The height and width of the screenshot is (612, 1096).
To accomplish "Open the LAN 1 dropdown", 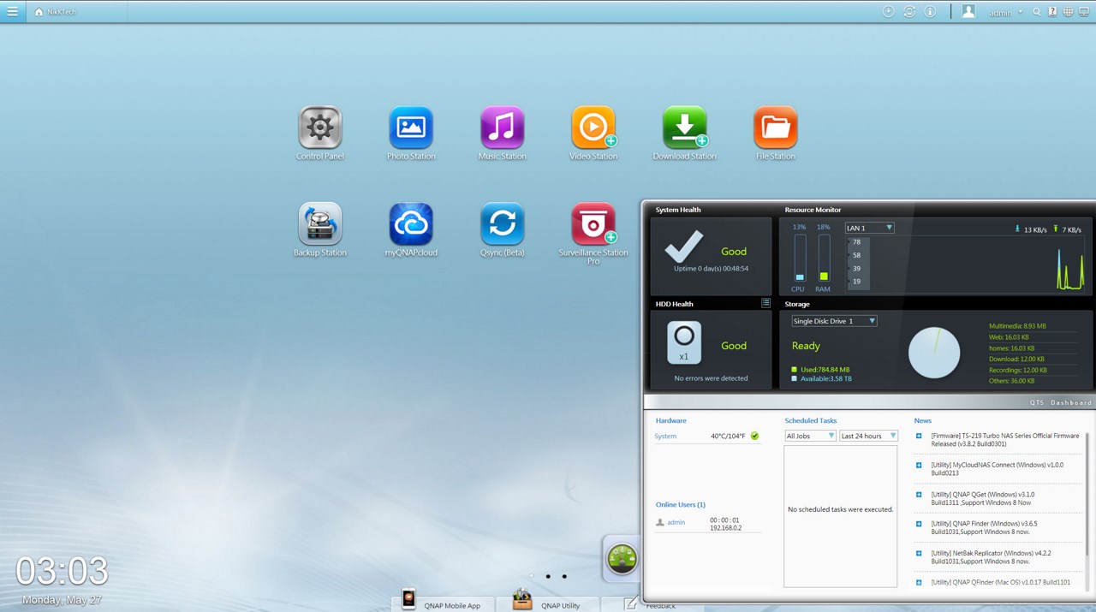I will pos(870,228).
